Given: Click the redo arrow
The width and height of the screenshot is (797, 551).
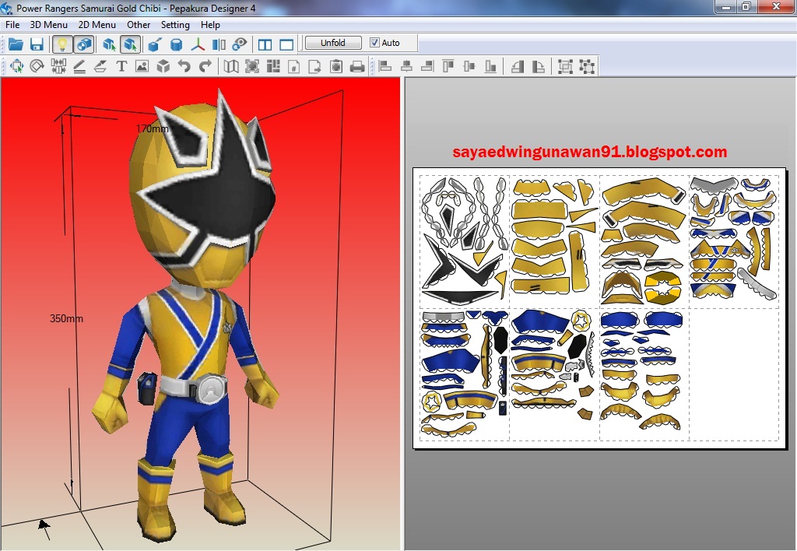Looking at the screenshot, I should (x=205, y=66).
